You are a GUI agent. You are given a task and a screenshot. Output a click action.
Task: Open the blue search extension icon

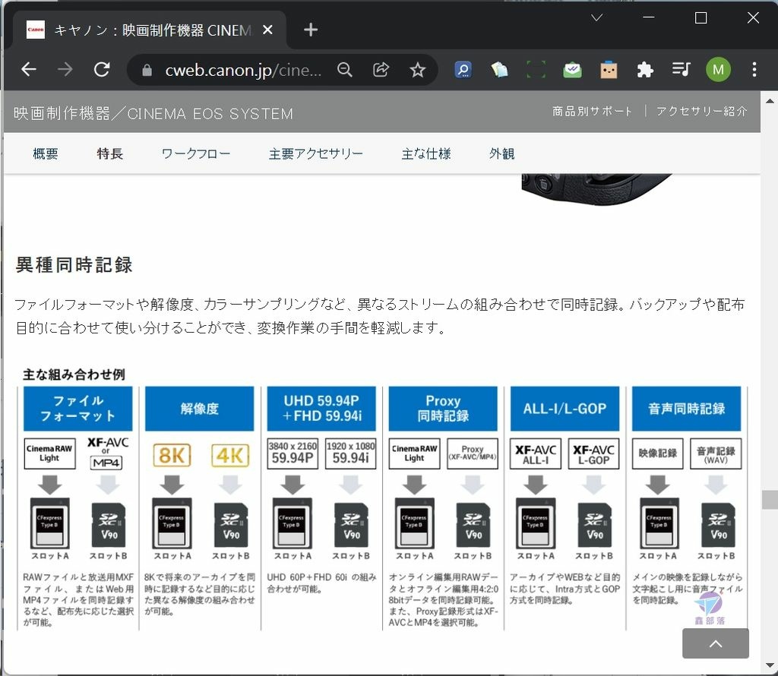463,70
